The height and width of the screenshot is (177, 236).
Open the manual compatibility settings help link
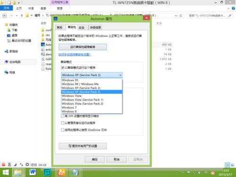coord(75,54)
